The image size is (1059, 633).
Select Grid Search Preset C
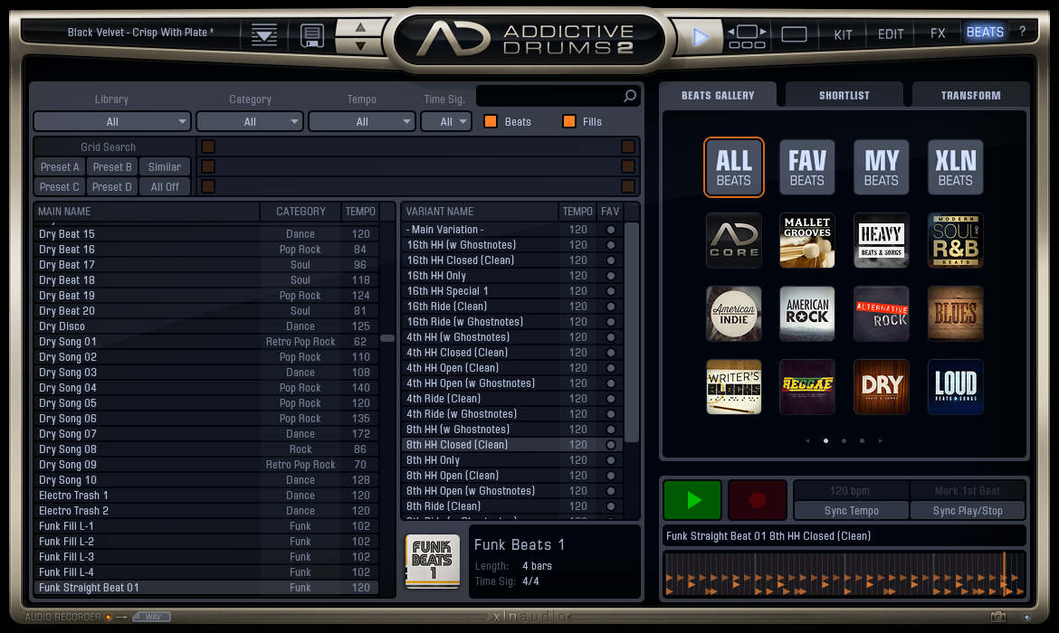60,187
